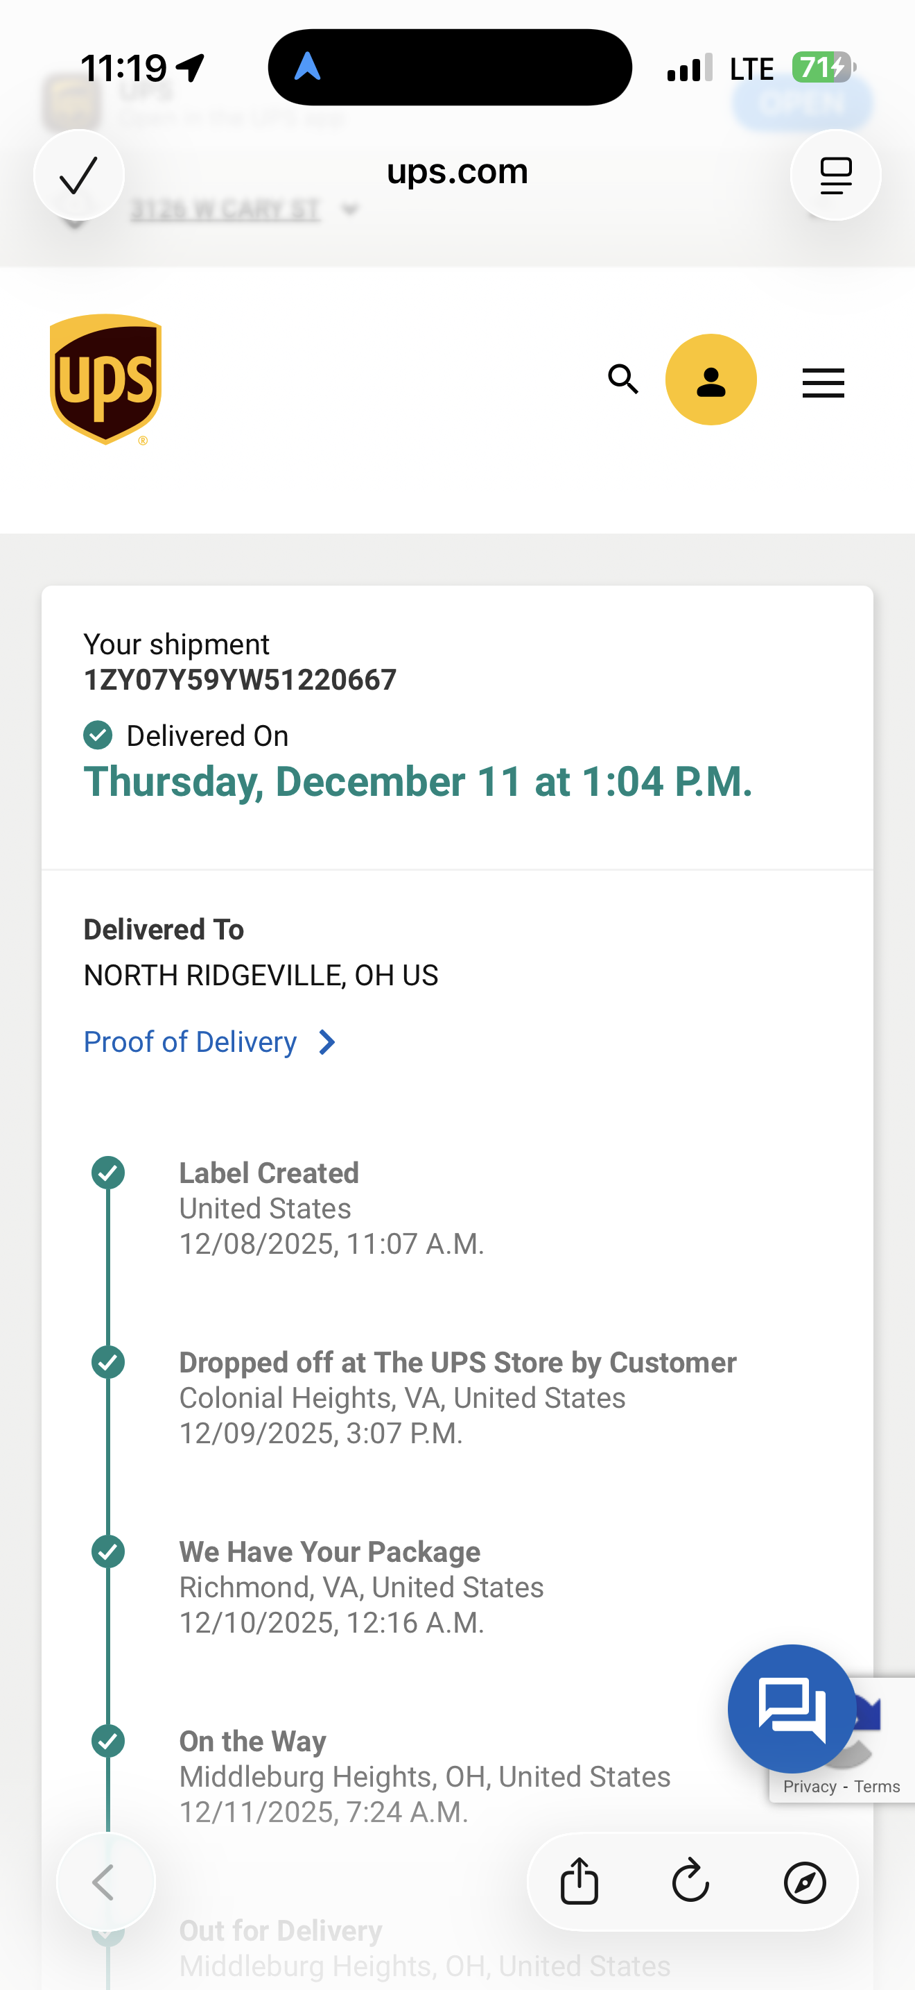Select tracking number 1ZY07Y59YW51220667
This screenshot has height=1990, width=915.
240,680
